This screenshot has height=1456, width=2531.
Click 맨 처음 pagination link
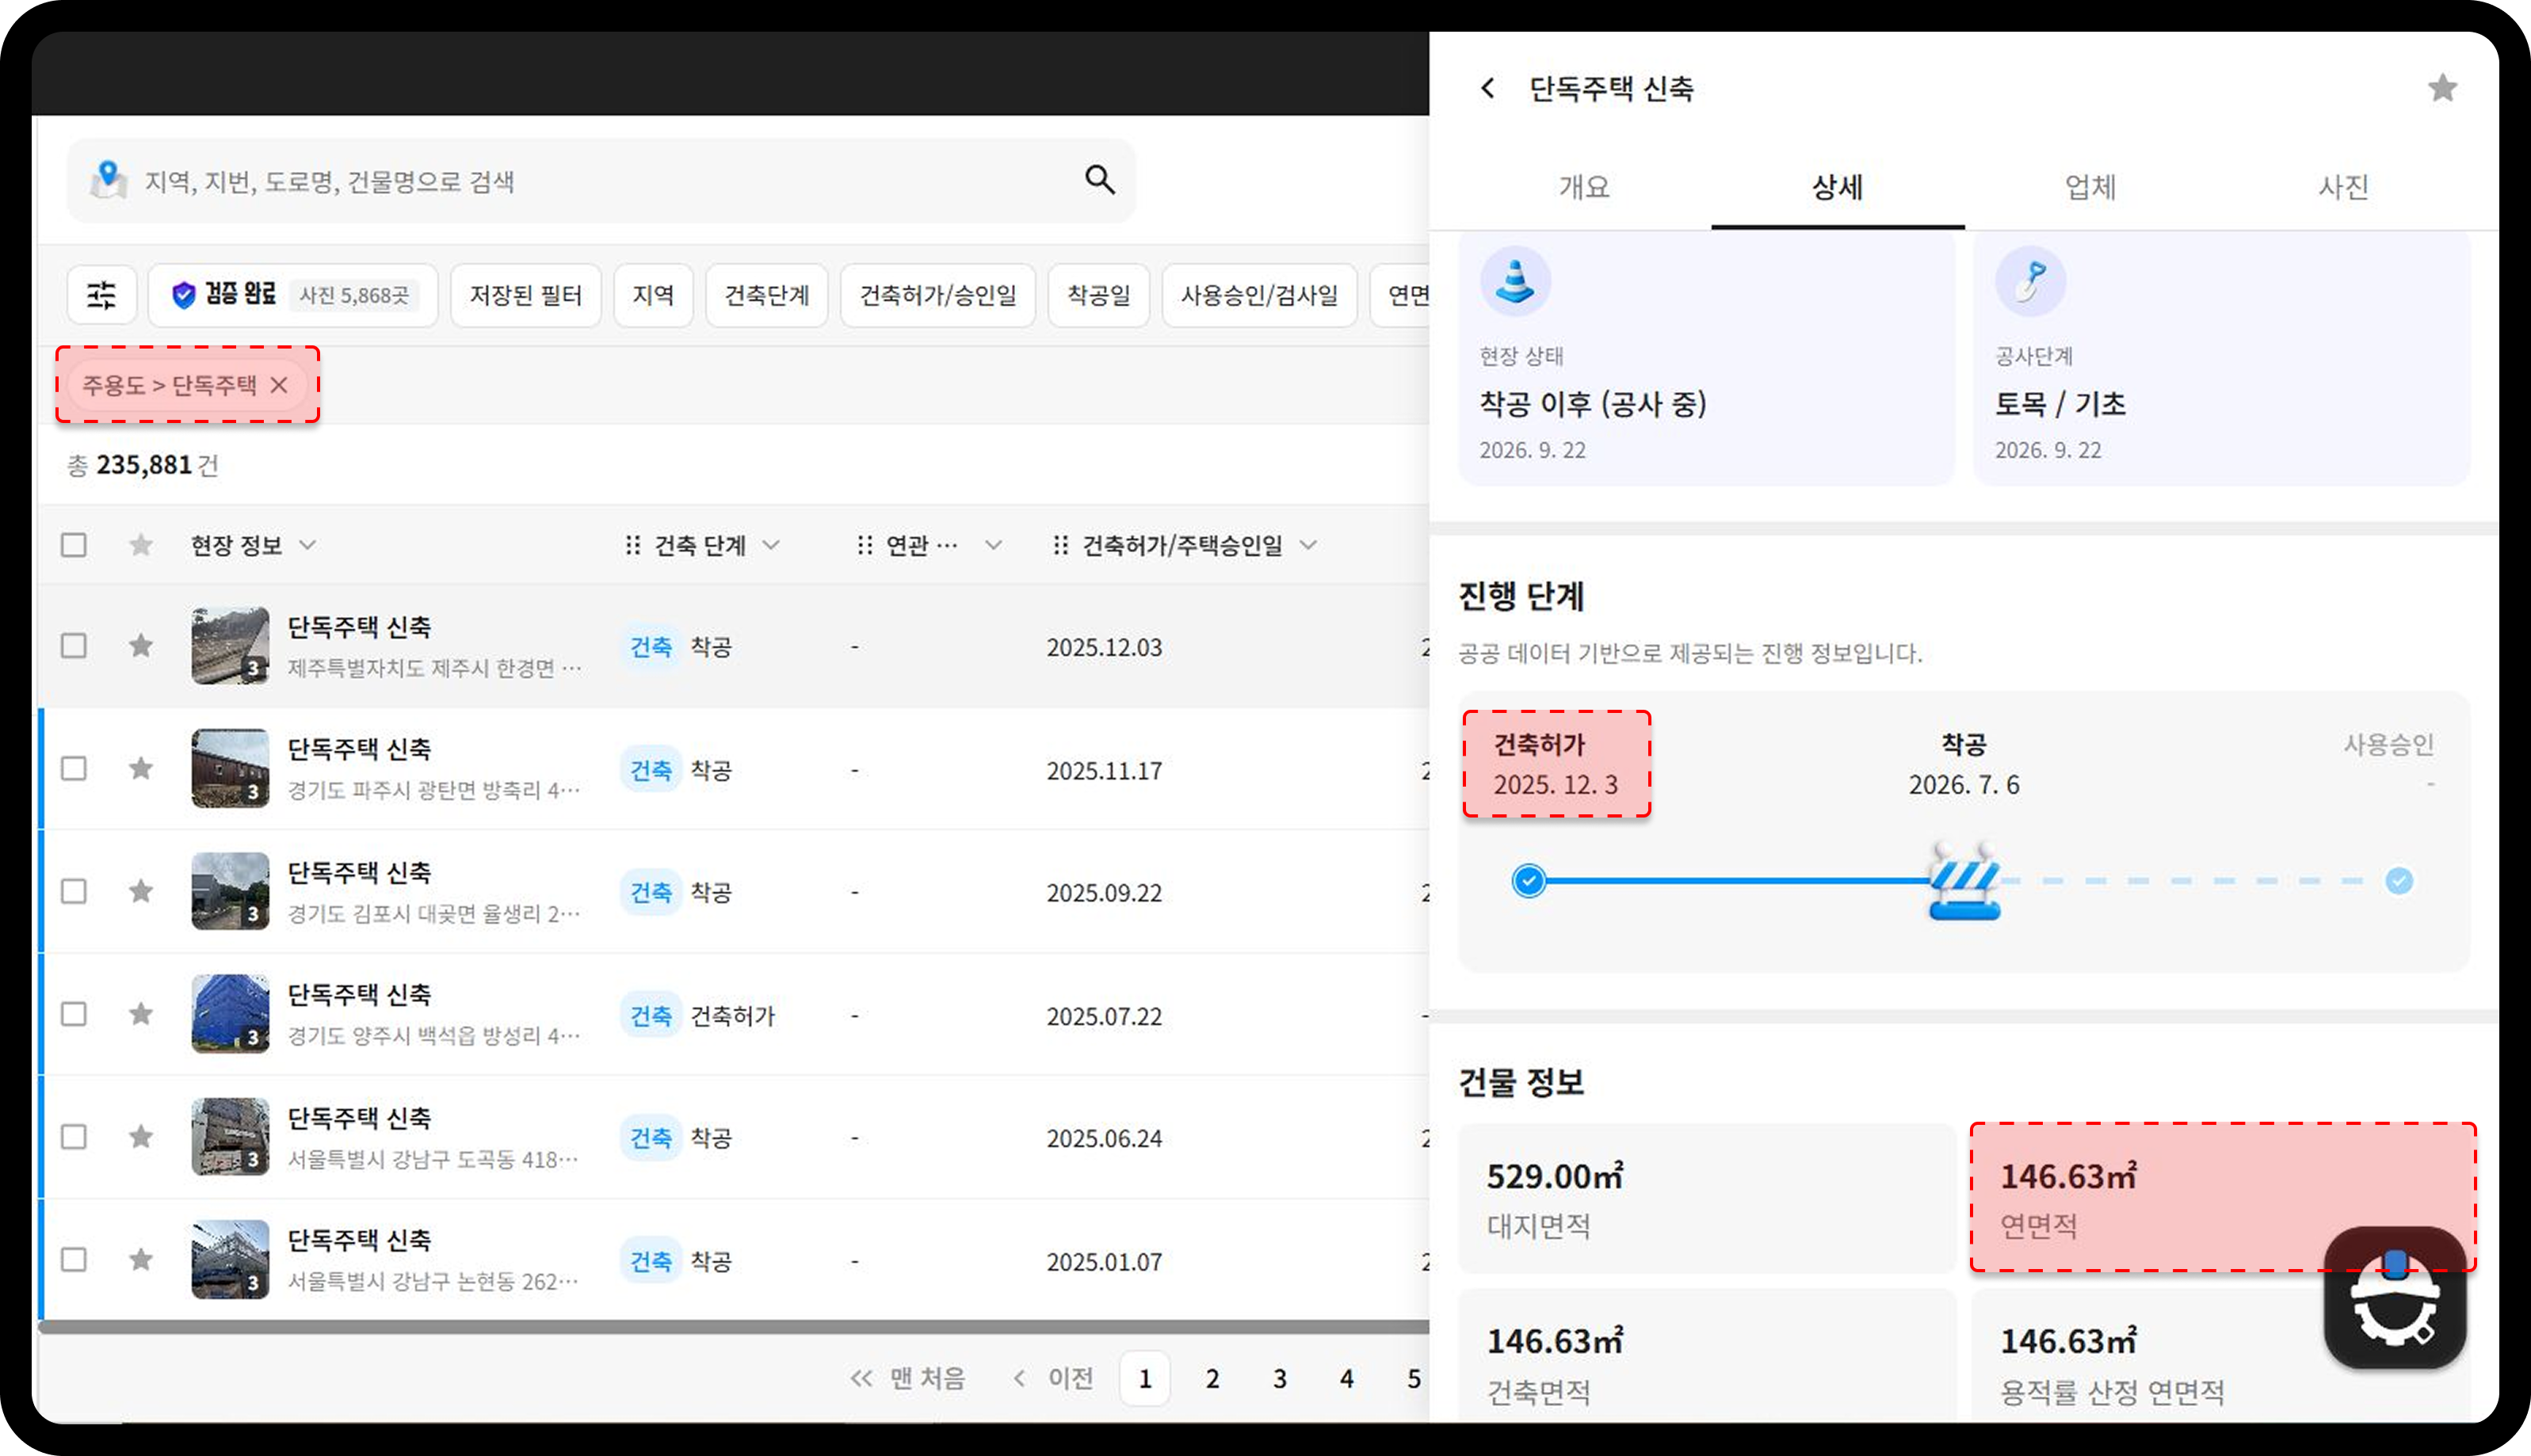pos(908,1378)
